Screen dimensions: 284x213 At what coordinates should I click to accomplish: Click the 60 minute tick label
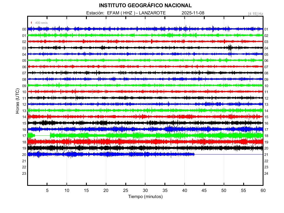click(x=263, y=191)
